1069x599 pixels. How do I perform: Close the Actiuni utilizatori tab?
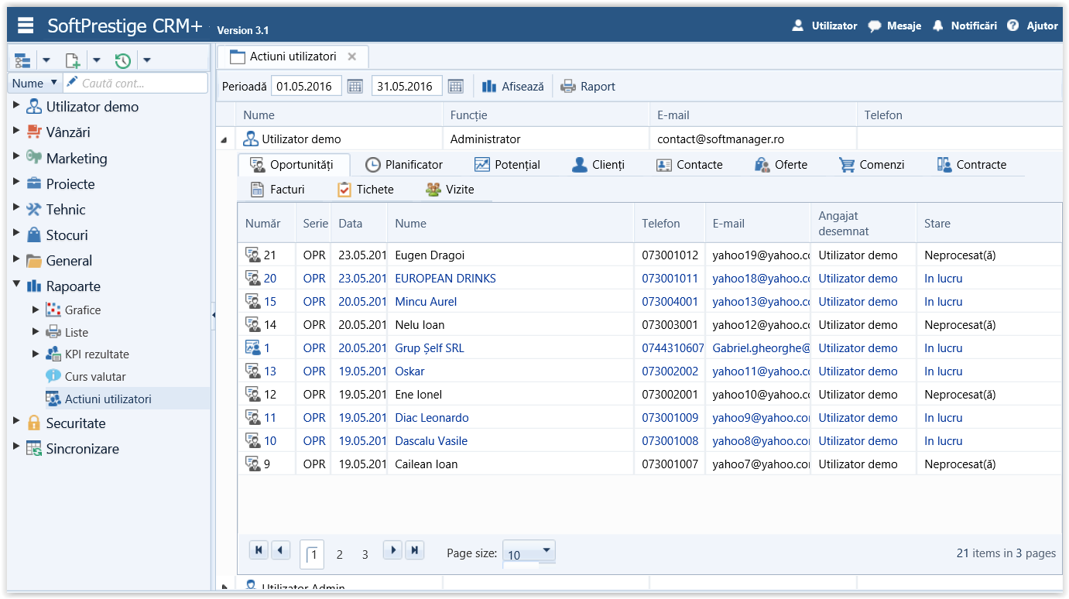(351, 56)
